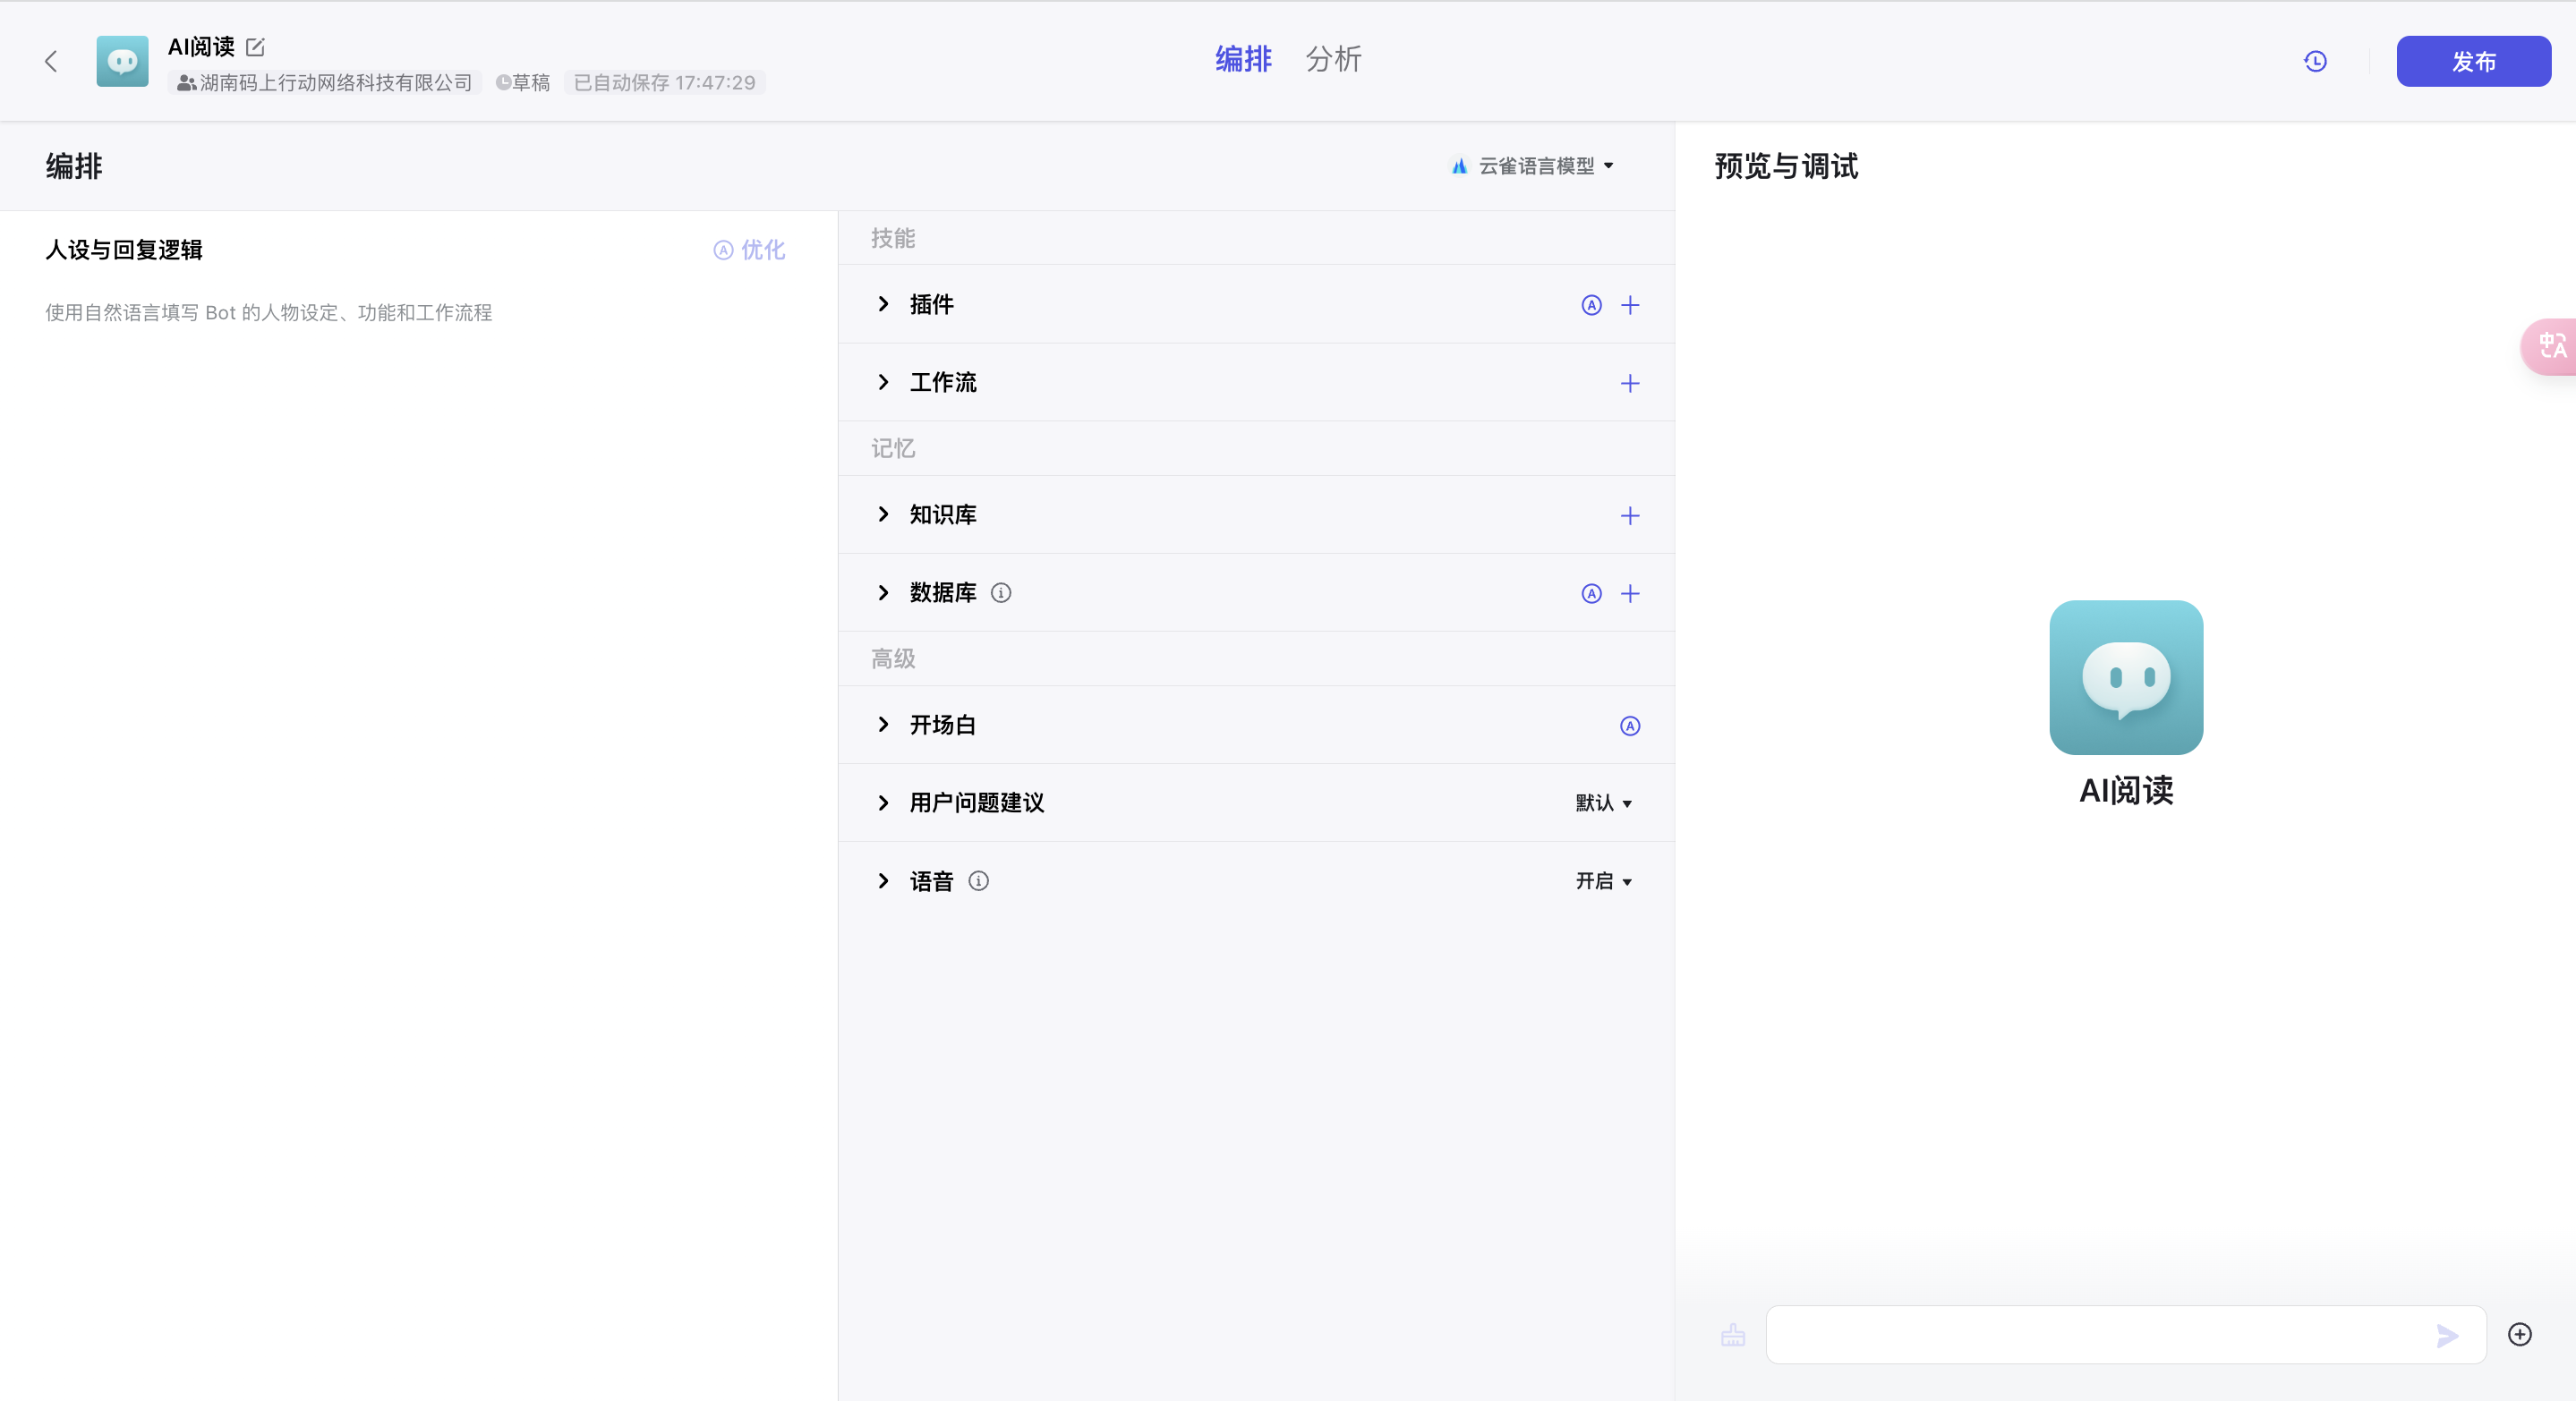
Task: Click the 发布 publish button
Action: coord(2474,61)
